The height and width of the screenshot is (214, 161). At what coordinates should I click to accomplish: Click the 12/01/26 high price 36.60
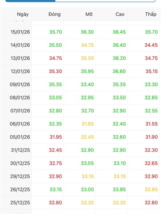click(119, 71)
